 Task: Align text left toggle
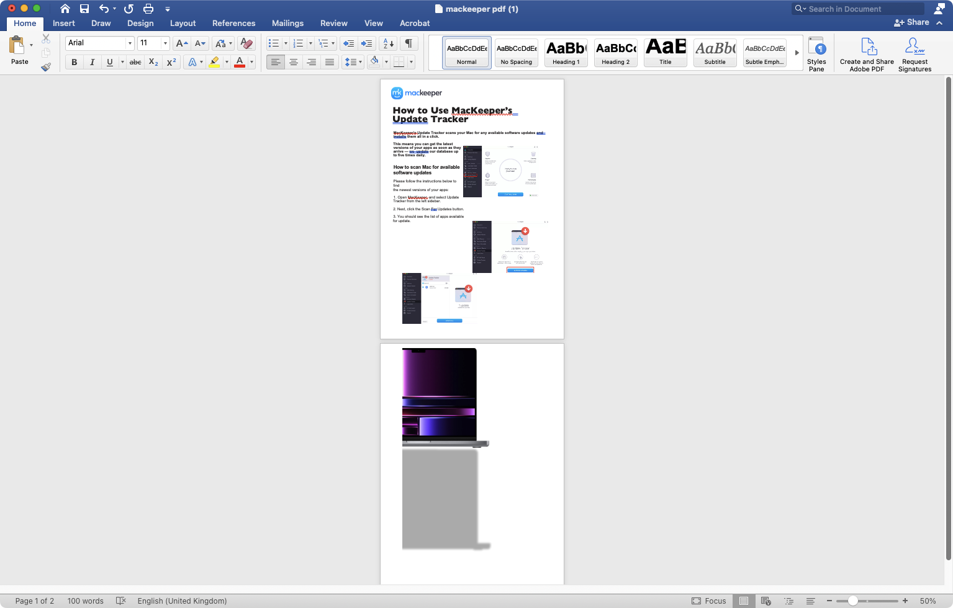coord(276,62)
